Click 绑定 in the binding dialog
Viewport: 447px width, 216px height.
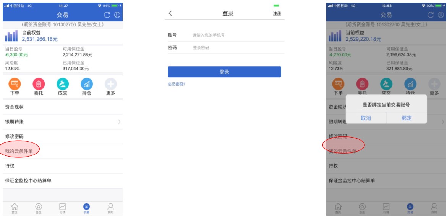tap(407, 118)
